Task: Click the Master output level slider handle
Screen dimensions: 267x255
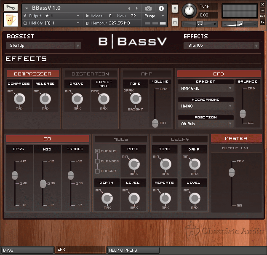Action: (x=231, y=172)
